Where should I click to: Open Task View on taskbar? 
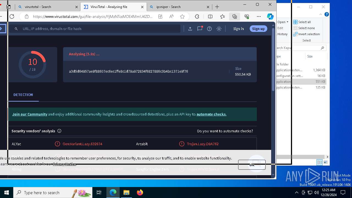[99, 193]
